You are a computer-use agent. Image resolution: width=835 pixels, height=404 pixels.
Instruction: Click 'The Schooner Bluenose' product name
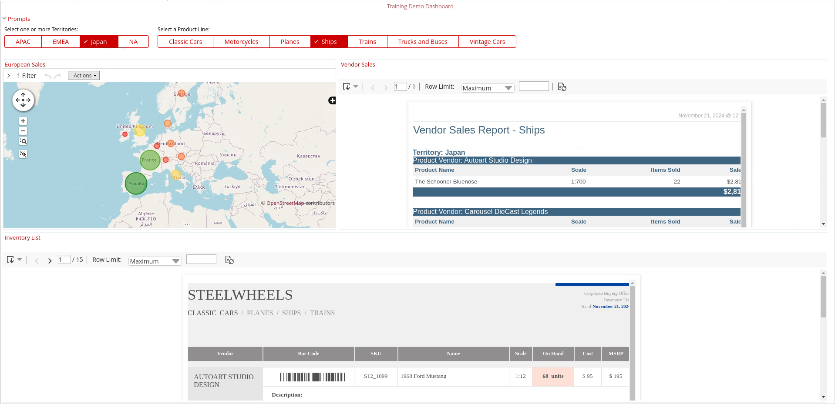[446, 182]
